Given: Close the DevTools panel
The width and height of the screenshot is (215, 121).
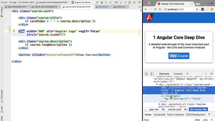Looking at the screenshot, I should click(x=212, y=74).
